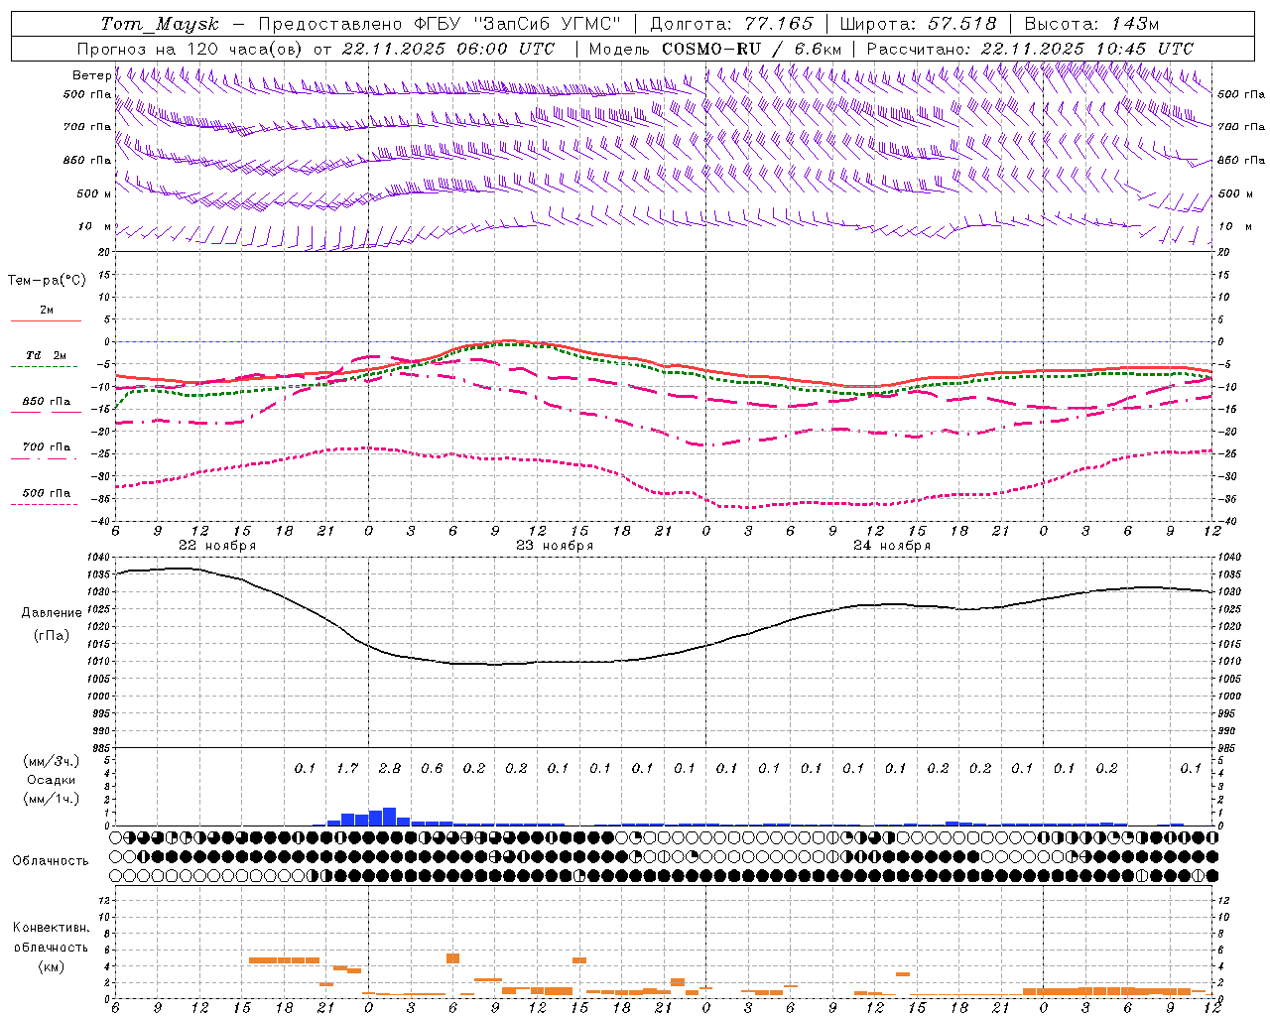
Task: Click the 23 ноября date label
Action: (x=555, y=546)
